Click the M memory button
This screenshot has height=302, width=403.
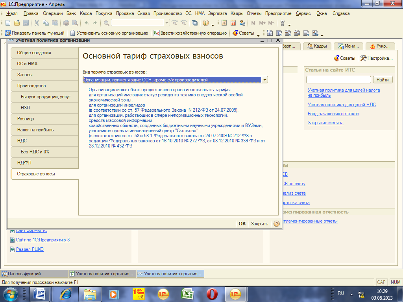[x=253, y=23]
